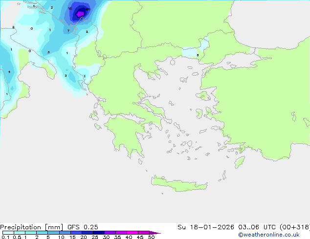This screenshot has width=310, height=239.
Task: Click the '(00+318)' forecast offset text
Action: pyautogui.click(x=295, y=227)
